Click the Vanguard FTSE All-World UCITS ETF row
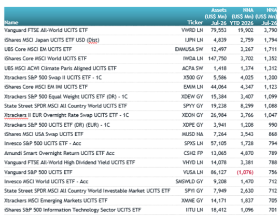This screenshot has height=216, width=280. [141, 30]
